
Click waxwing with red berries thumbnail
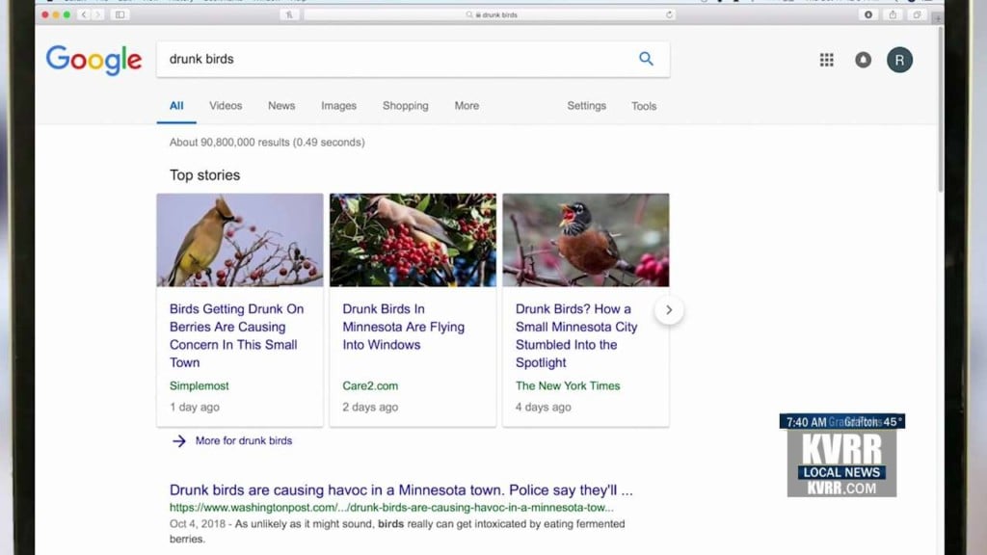click(413, 240)
